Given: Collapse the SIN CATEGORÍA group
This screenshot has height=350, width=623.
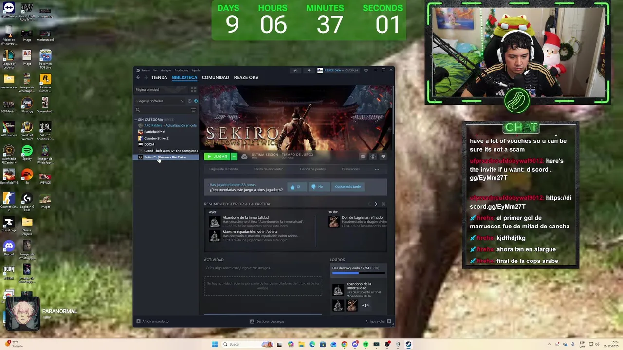Looking at the screenshot, I should [136, 119].
